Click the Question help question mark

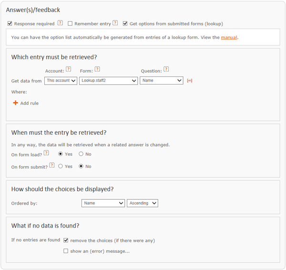click(166, 69)
